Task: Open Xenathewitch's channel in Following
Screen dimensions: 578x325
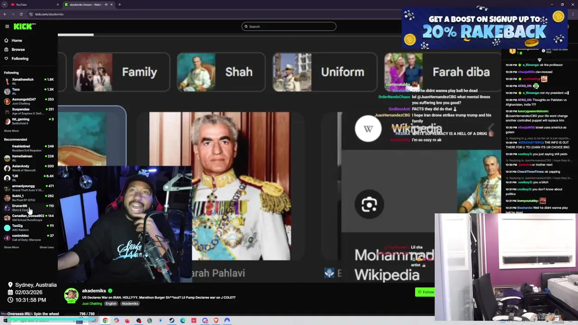Action: [28, 81]
